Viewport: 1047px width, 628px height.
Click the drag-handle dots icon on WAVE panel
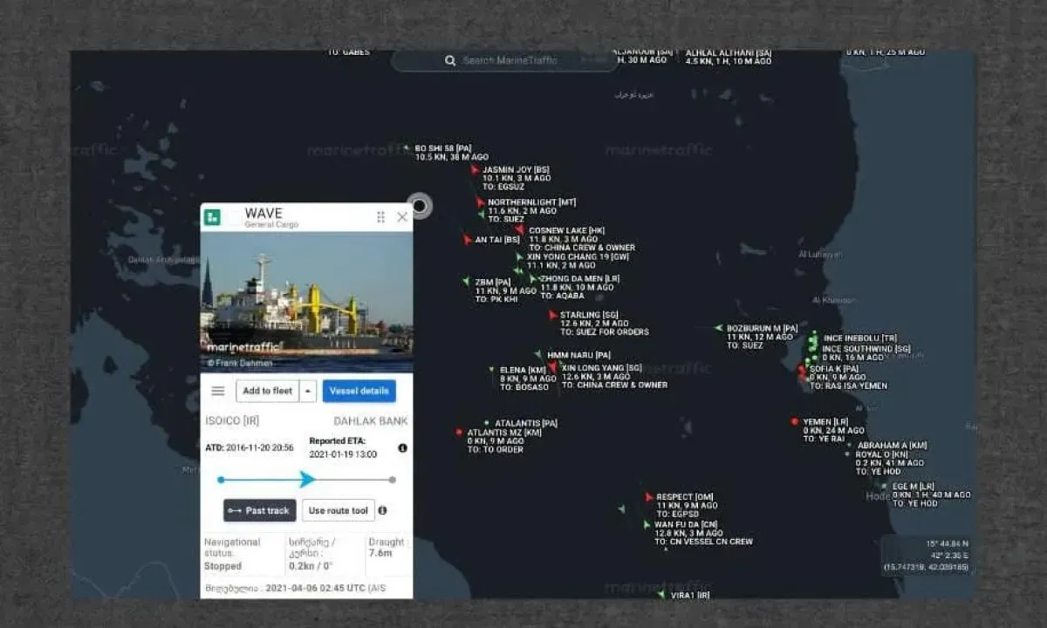click(x=380, y=217)
